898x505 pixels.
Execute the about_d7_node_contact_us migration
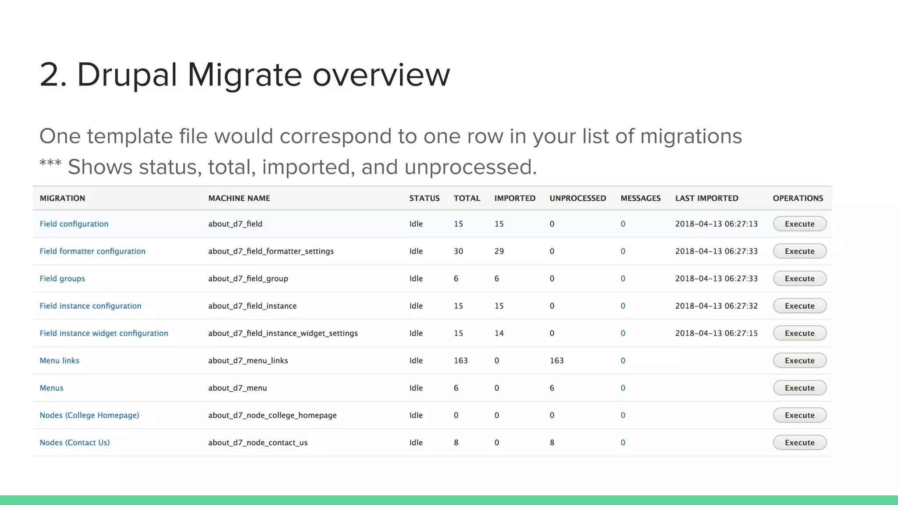click(799, 443)
